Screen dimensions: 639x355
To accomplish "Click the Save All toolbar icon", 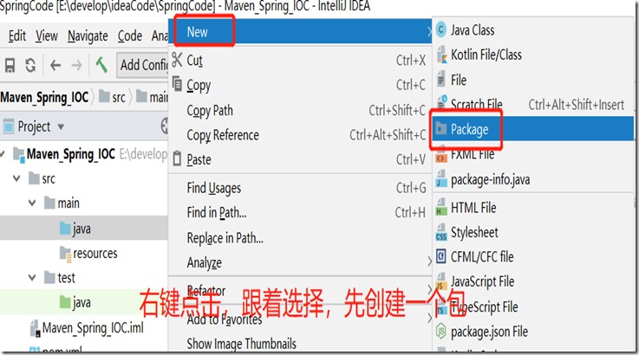I will click(x=10, y=65).
